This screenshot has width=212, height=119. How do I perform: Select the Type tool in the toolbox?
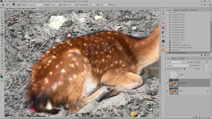click(x=2, y=58)
